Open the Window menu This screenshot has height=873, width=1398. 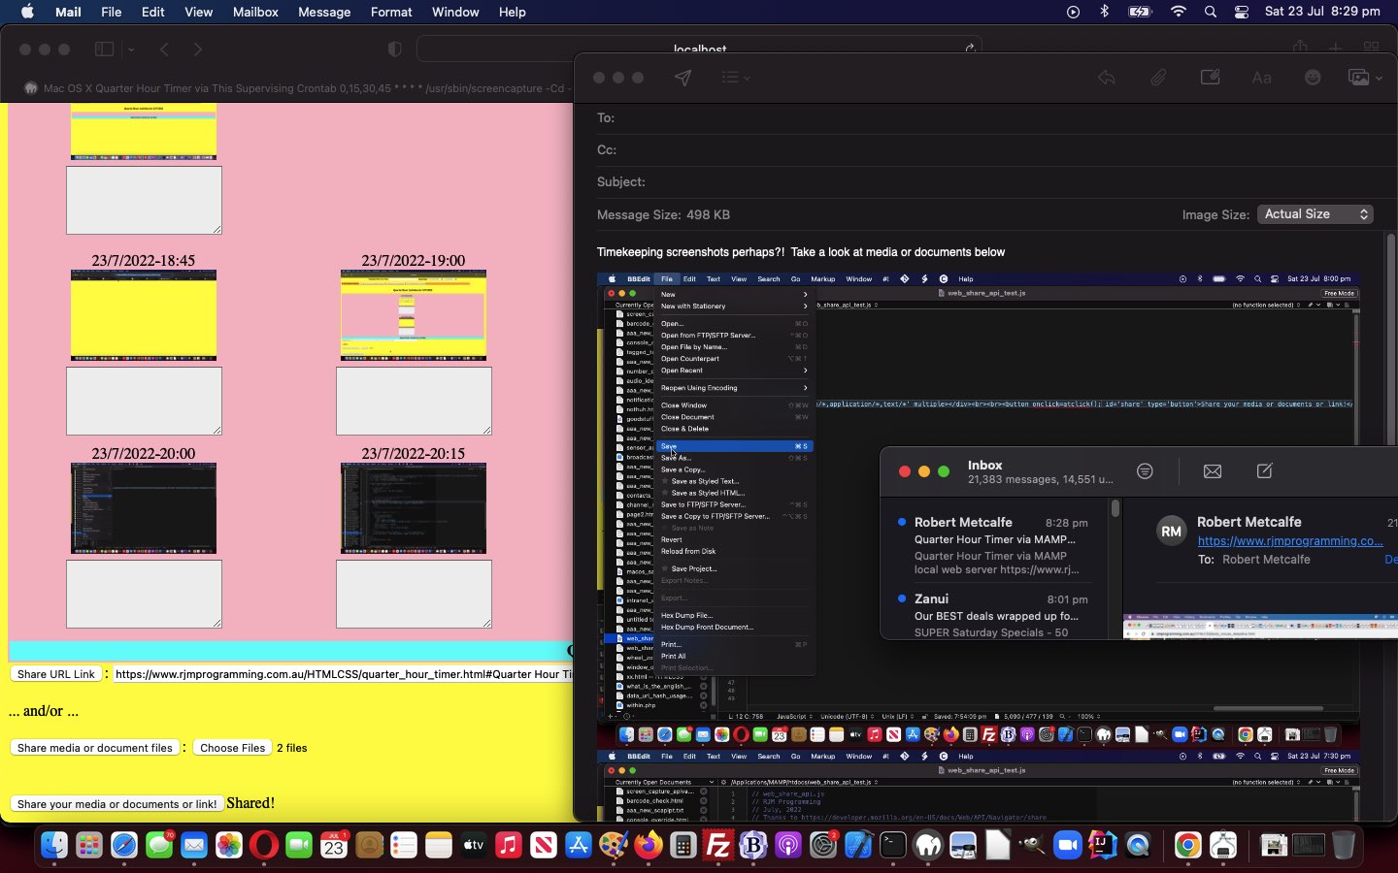coord(455,12)
